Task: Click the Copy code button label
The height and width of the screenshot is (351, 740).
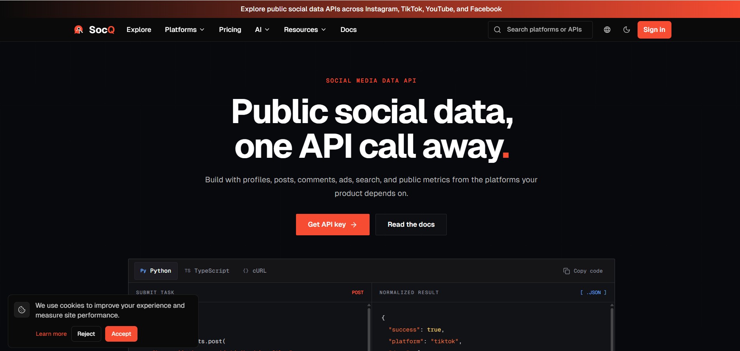Action: [588, 271]
